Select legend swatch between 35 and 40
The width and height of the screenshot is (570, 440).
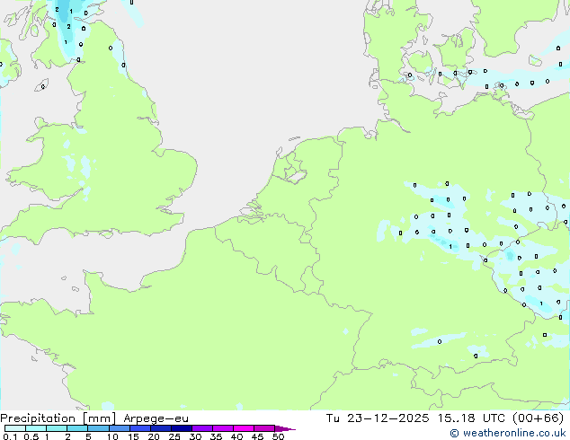pos(223,428)
